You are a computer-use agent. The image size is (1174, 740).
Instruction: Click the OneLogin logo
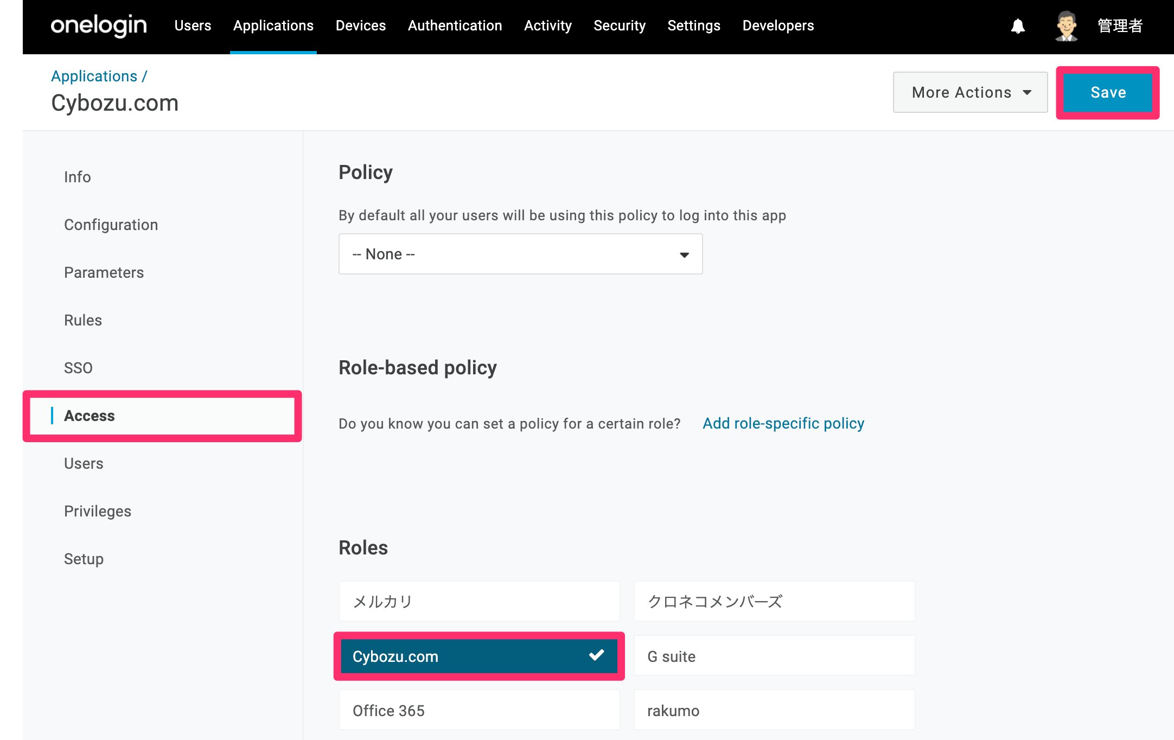coord(99,25)
